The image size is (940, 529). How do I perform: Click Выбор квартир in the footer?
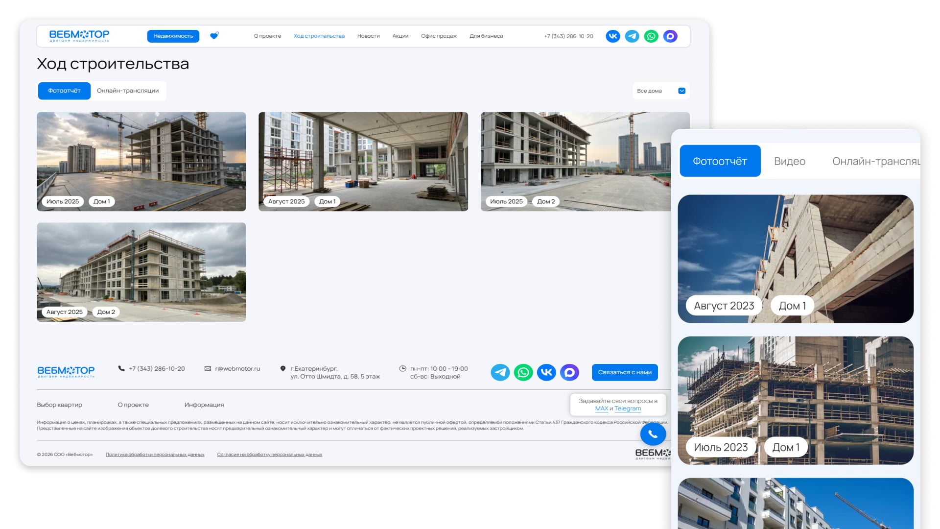click(x=59, y=405)
